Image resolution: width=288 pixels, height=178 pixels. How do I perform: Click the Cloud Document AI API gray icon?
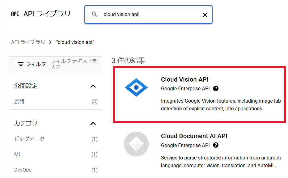[x=136, y=144]
